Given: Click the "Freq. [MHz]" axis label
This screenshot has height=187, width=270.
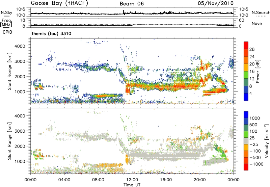Looking at the screenshot, I should 6,23.
